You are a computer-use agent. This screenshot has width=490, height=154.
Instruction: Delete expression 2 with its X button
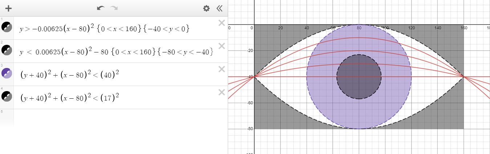coord(222,46)
